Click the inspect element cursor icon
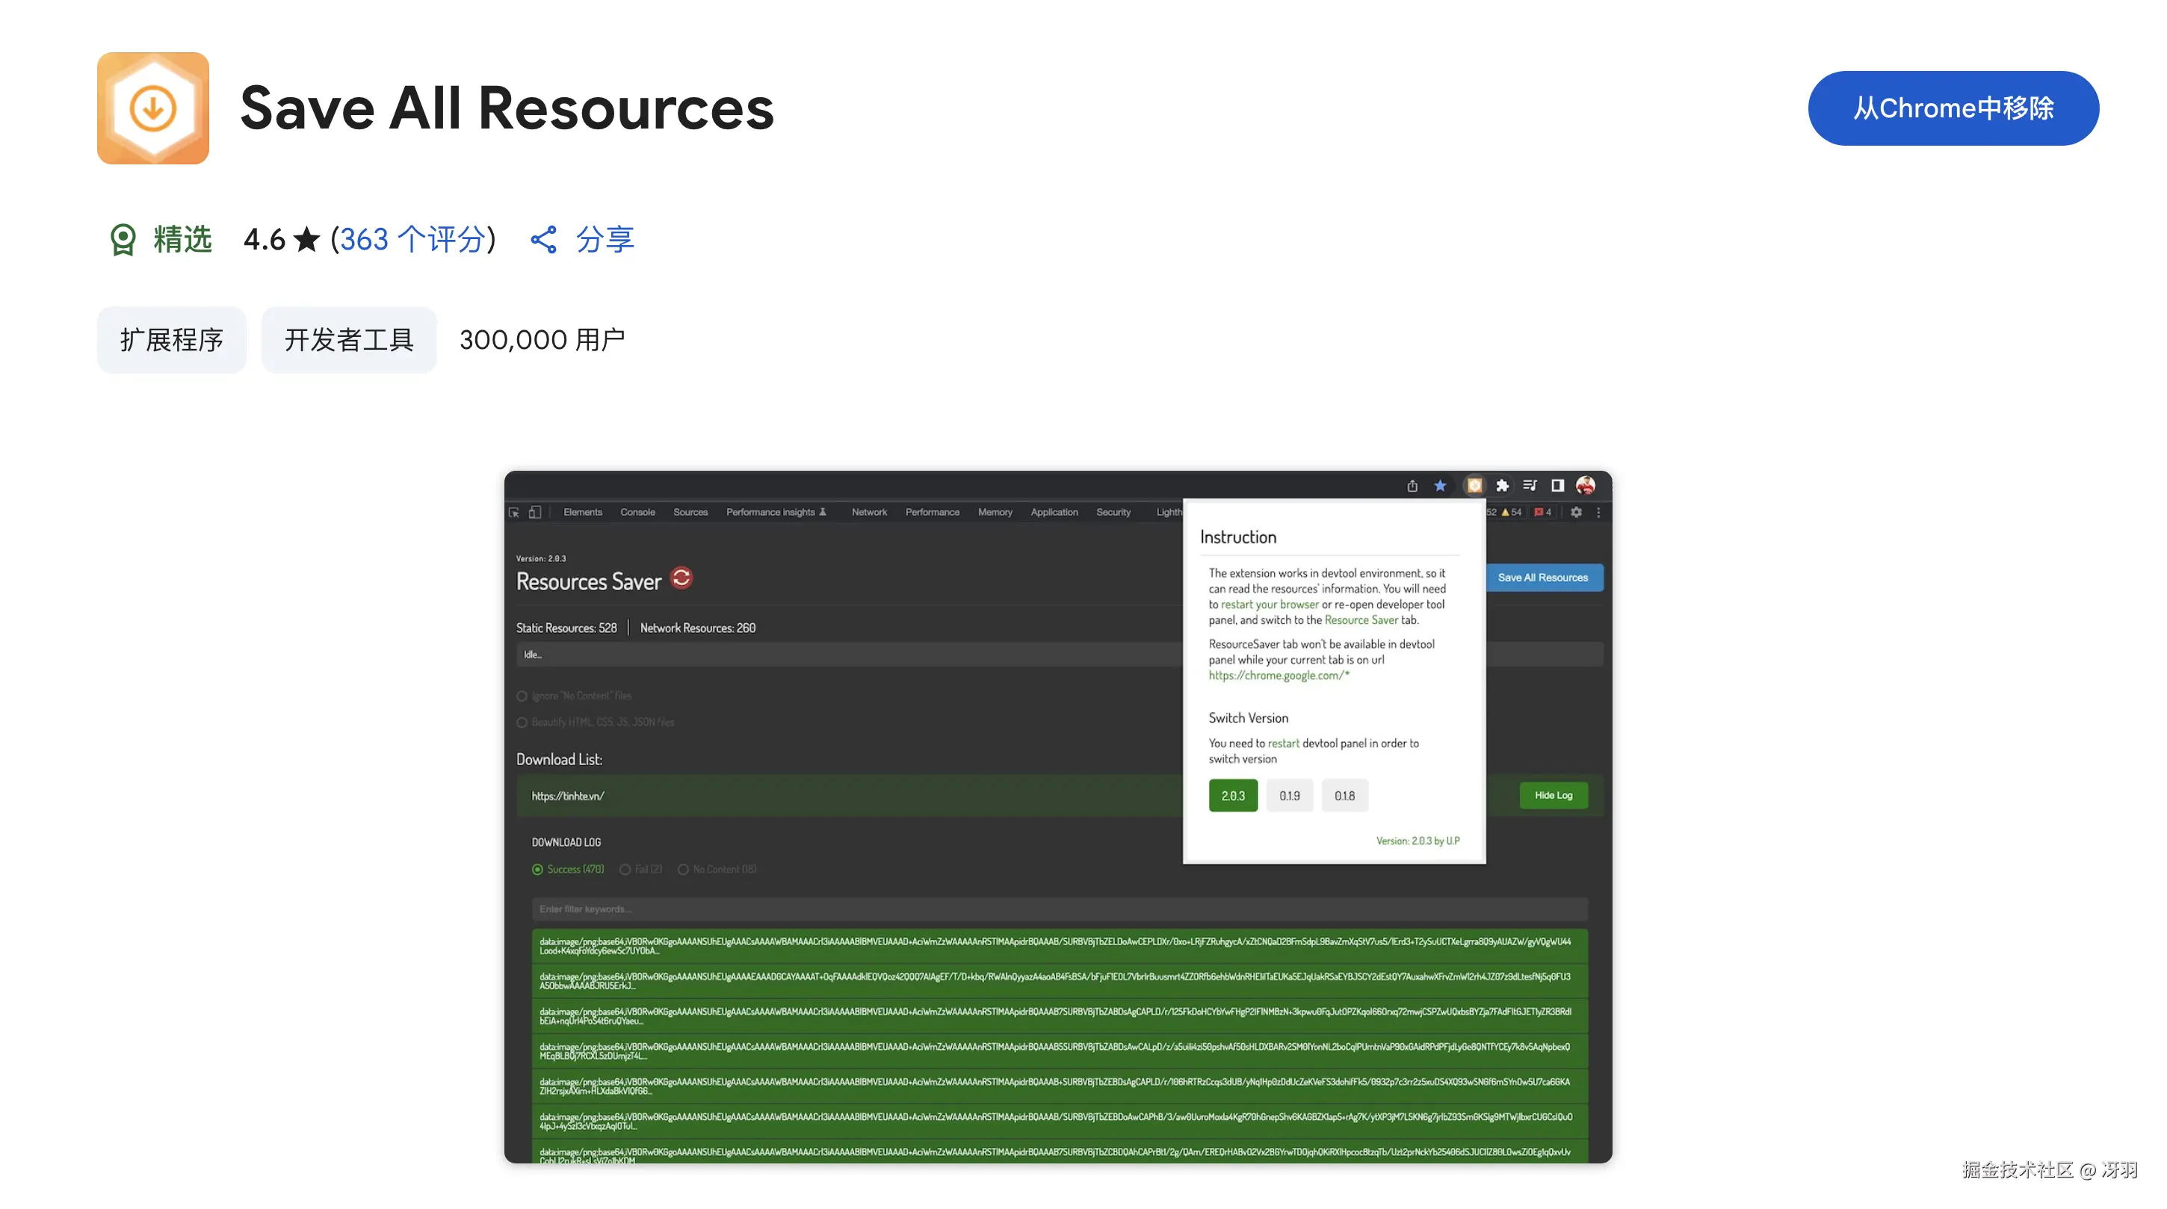The width and height of the screenshot is (2167, 1209). point(514,512)
